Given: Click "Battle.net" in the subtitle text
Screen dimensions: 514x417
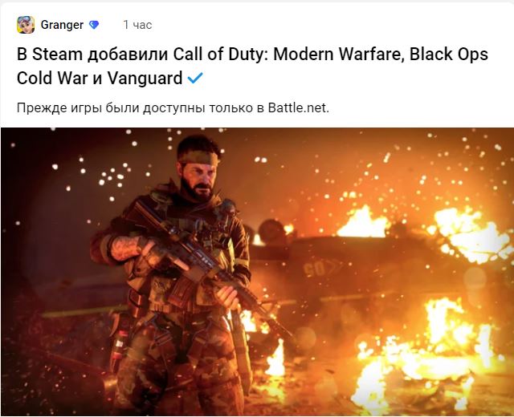Looking at the screenshot, I should point(298,107).
